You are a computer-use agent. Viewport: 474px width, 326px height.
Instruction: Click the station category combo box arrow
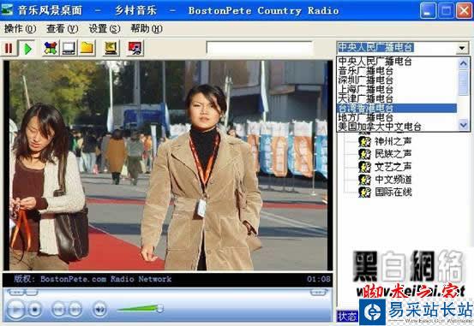[x=462, y=48]
